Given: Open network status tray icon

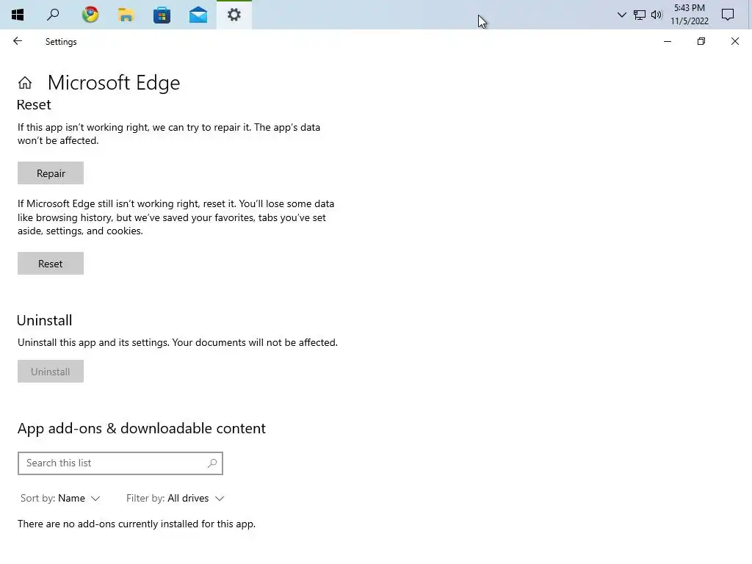Looking at the screenshot, I should pyautogui.click(x=640, y=15).
